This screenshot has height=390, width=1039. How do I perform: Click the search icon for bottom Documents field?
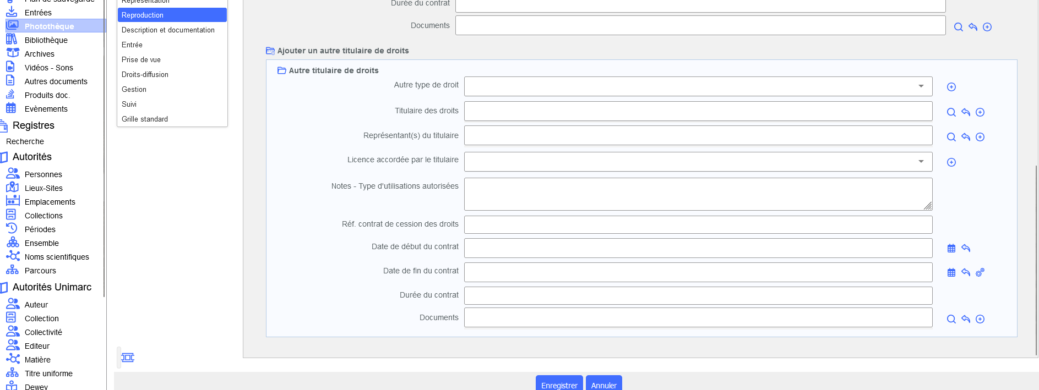pos(951,319)
